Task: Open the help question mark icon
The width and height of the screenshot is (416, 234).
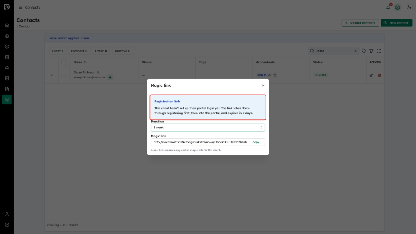Action: click(7, 225)
